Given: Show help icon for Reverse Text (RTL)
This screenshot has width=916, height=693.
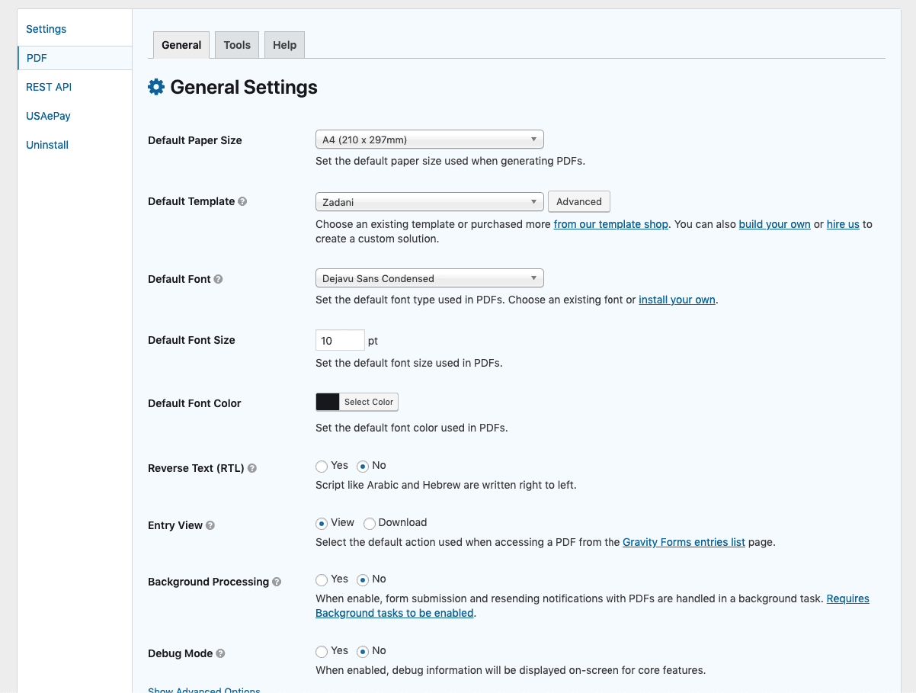Looking at the screenshot, I should pos(252,469).
